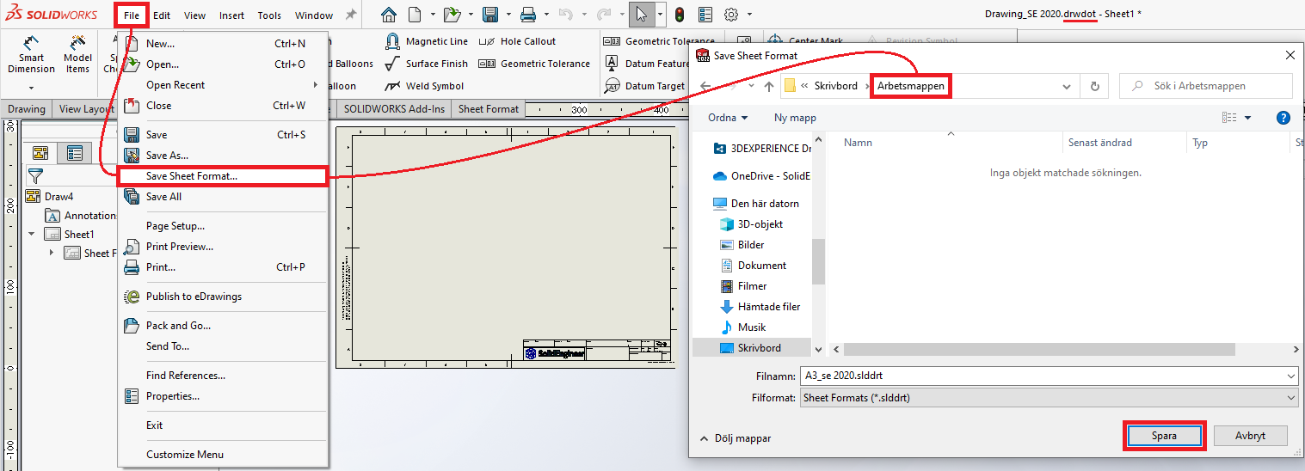Screen dimensions: 1305x471
Task: Select Skrivbord in the navigation pane
Action: 759,348
